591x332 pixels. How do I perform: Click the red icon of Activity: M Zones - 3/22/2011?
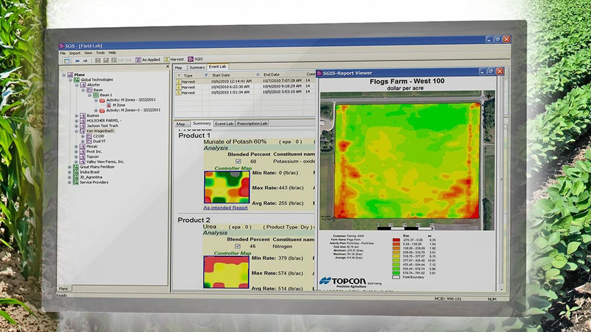(102, 100)
